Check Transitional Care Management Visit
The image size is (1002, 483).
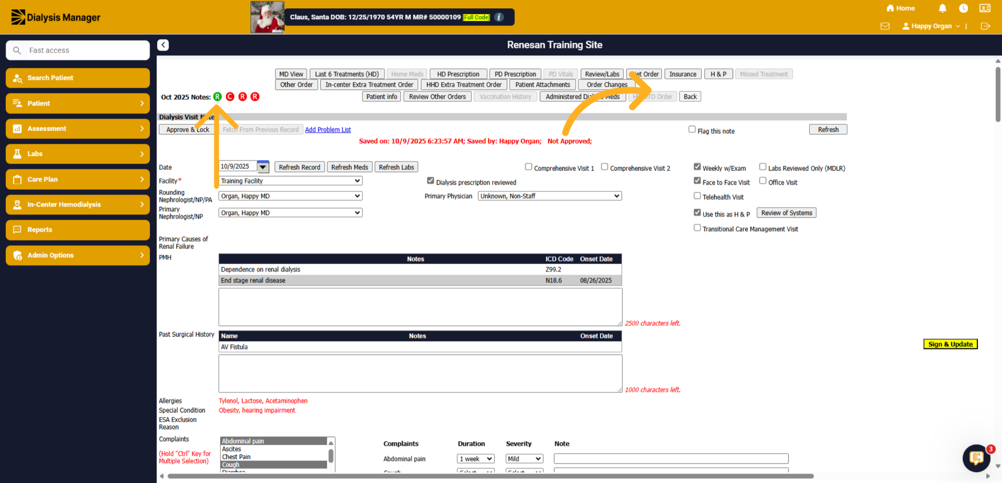tap(697, 228)
